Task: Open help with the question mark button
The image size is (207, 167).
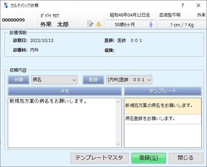Action: click(x=182, y=5)
